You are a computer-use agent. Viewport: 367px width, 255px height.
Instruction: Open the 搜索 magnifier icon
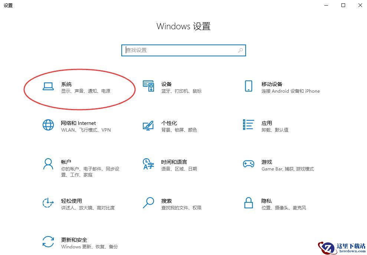pos(148,203)
